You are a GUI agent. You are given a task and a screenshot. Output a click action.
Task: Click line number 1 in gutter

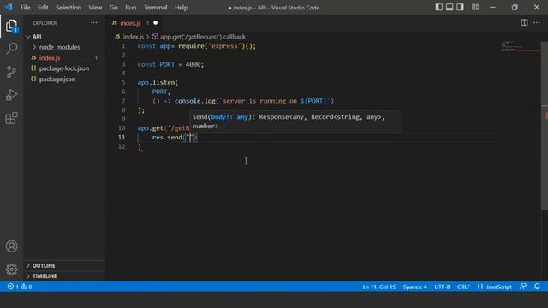[123, 46]
